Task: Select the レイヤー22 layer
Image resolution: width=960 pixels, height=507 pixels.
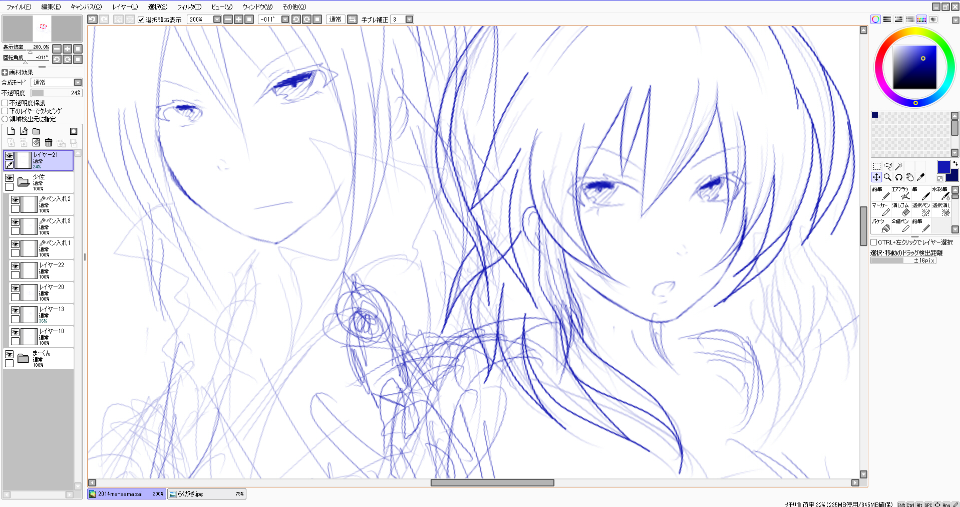Action: [x=42, y=271]
